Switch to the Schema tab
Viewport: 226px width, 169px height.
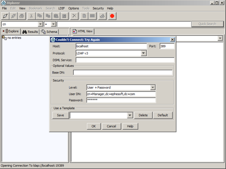(x=49, y=32)
